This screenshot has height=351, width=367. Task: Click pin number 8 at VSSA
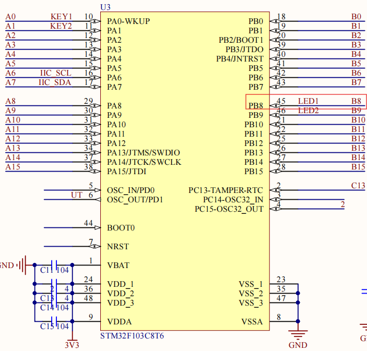279,317
